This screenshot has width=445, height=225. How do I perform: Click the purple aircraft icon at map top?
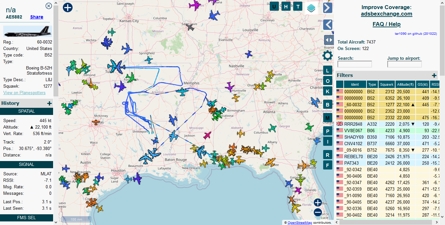(x=195, y=5)
